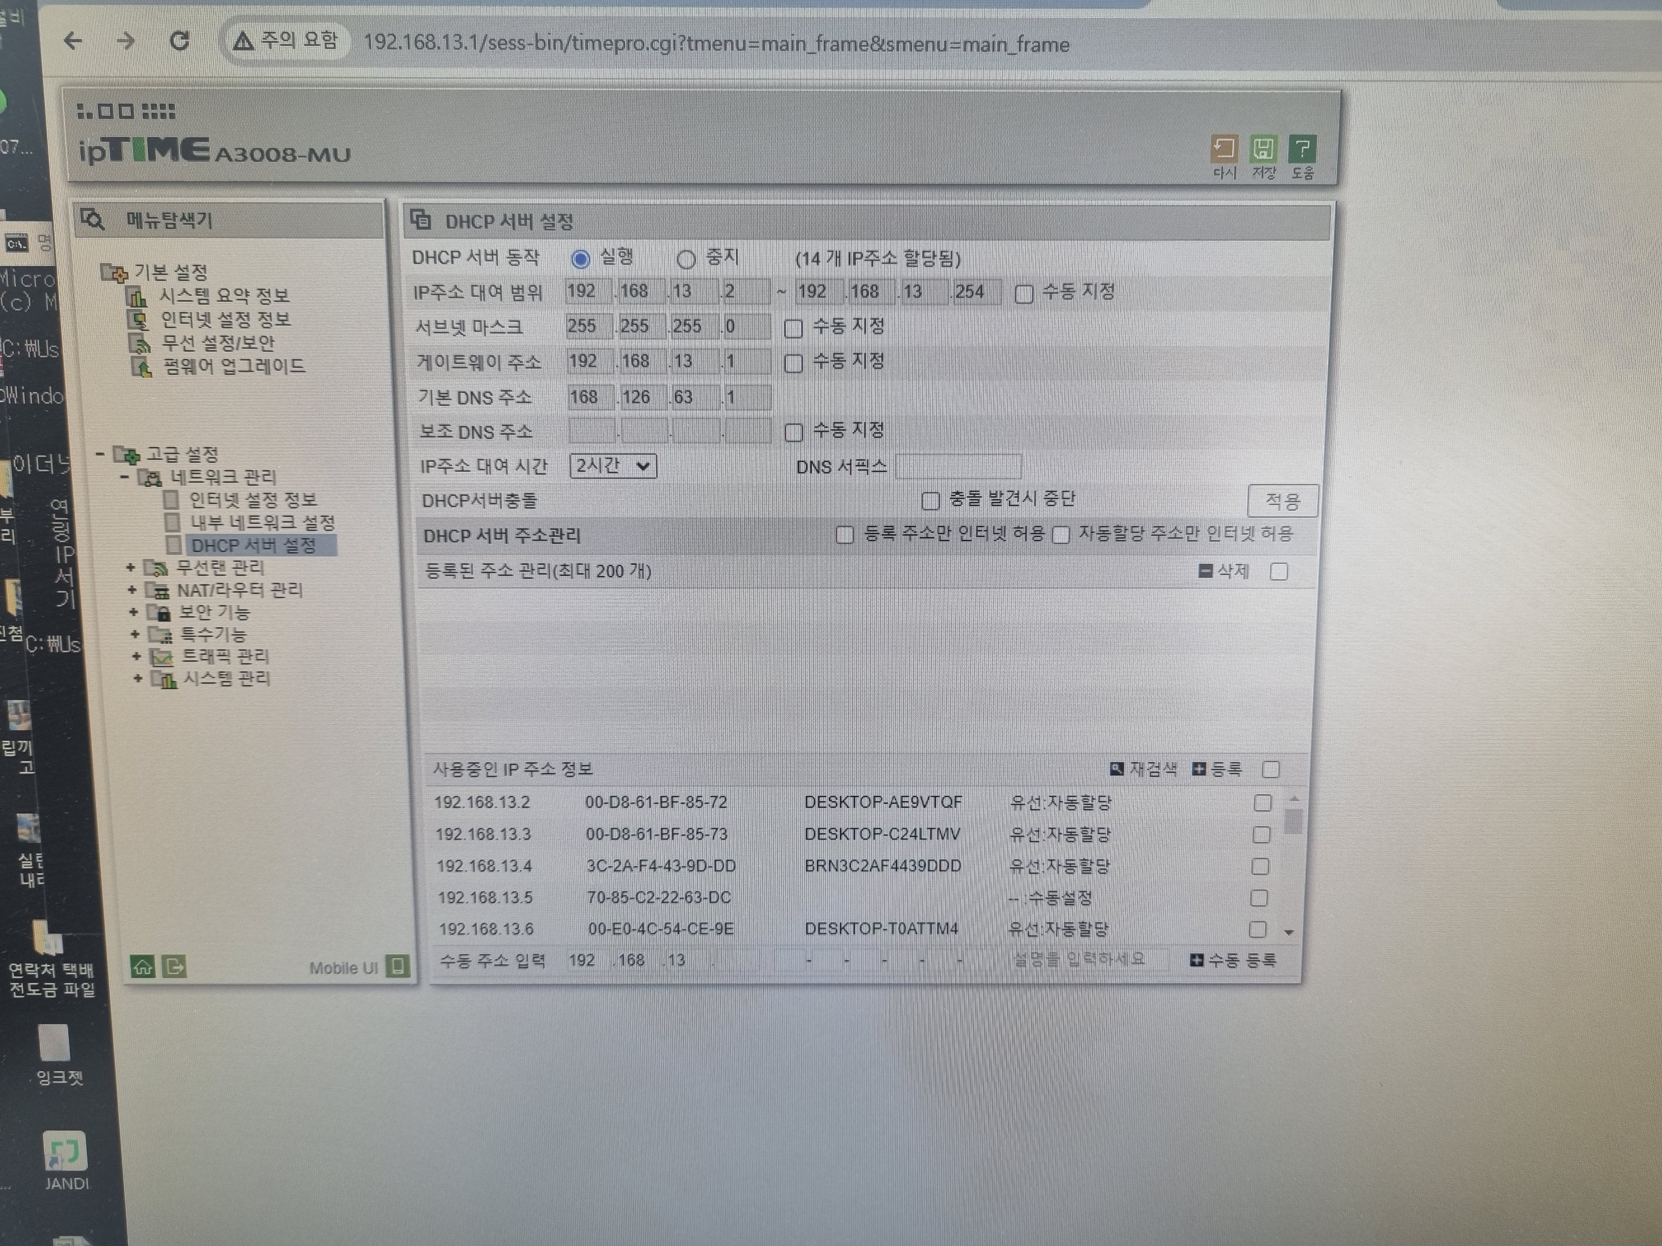Check 수동 지정 for 보조 DNS 주소
Viewport: 1662px width, 1246px height.
[793, 432]
